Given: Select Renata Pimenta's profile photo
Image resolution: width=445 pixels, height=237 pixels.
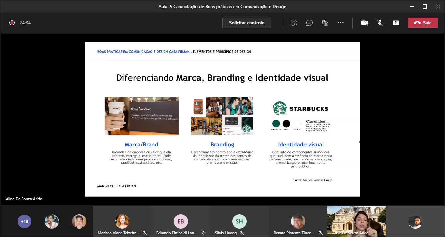Looking at the screenshot, I should point(298,221).
